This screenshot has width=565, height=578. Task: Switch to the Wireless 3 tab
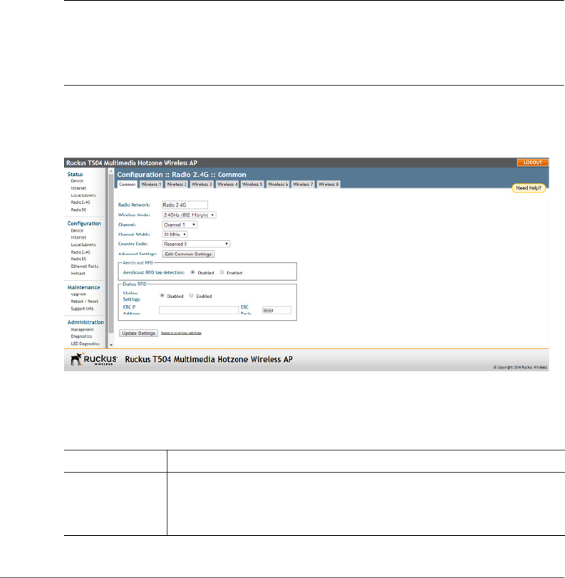pos(202,185)
